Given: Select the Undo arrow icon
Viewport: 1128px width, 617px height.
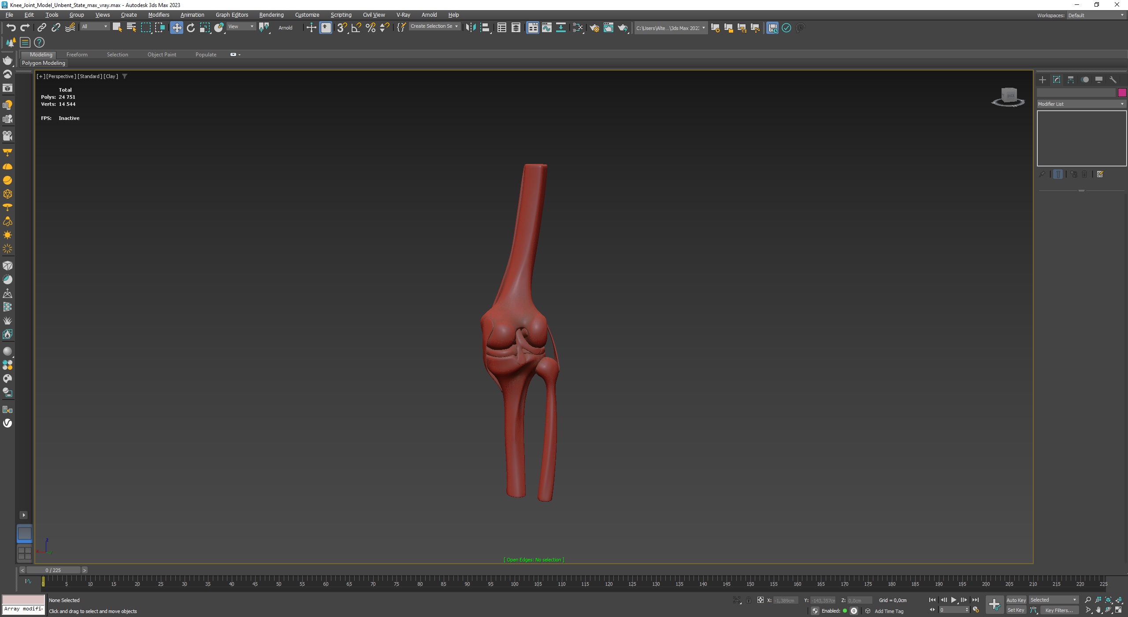Looking at the screenshot, I should [11, 28].
